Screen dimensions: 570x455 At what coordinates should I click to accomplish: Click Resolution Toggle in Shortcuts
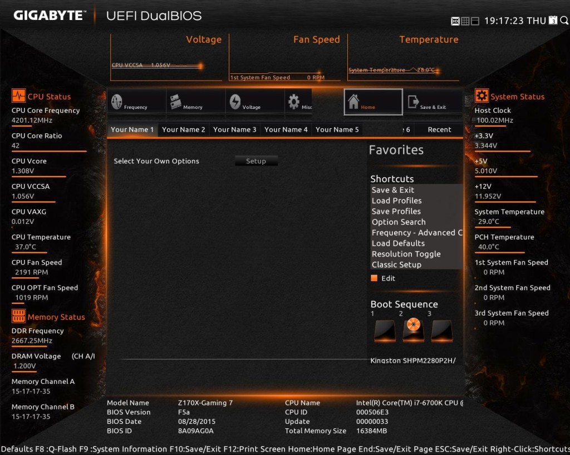(406, 254)
